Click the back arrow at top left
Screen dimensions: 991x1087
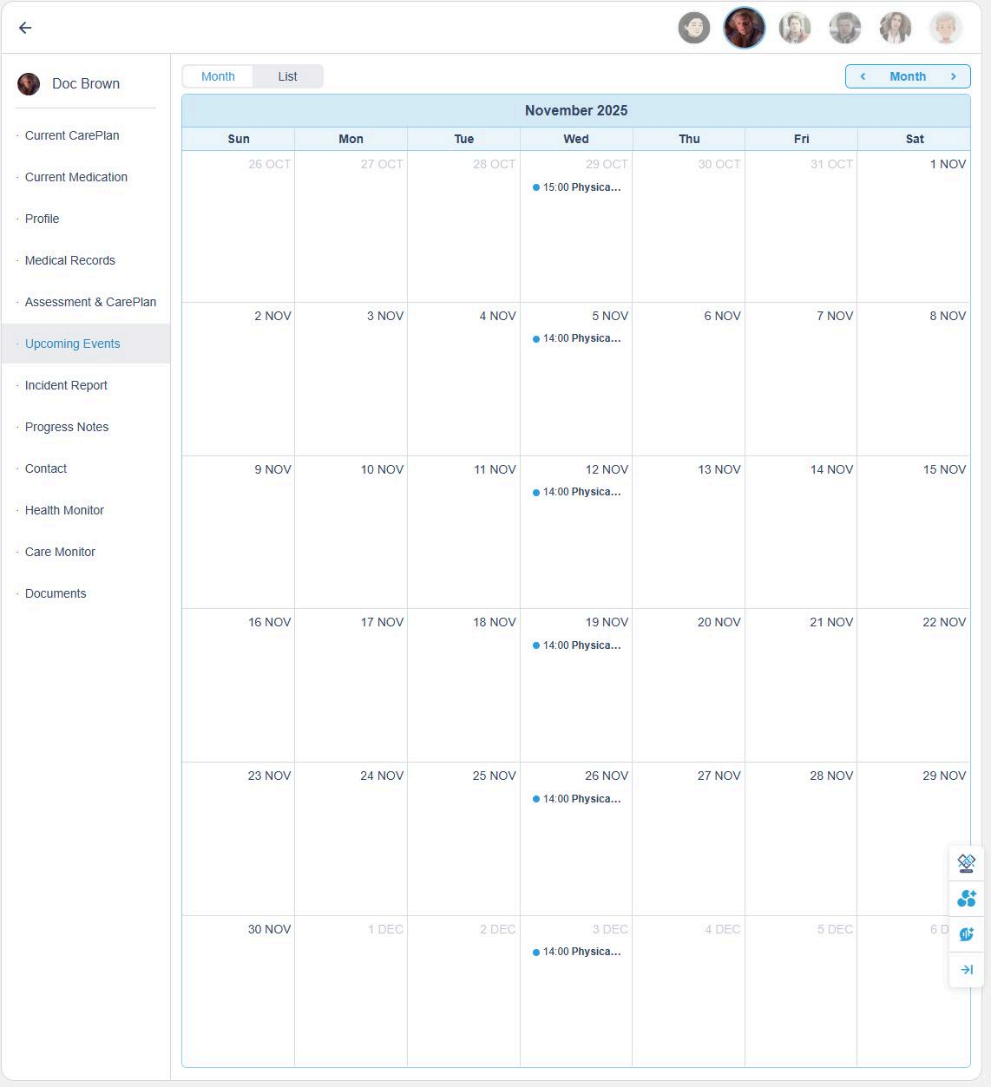[x=25, y=28]
